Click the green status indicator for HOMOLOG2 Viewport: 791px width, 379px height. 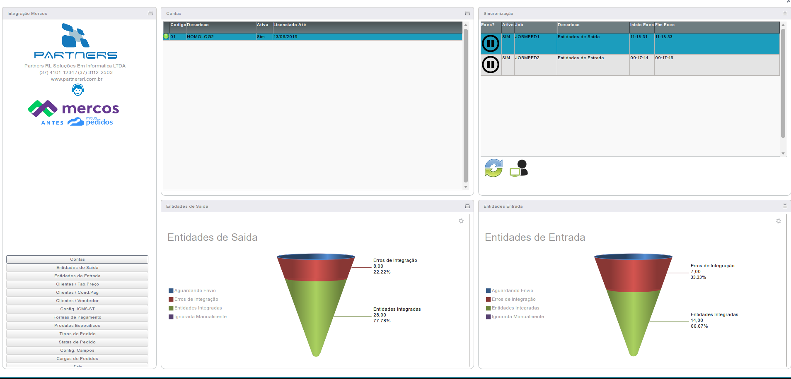point(166,36)
